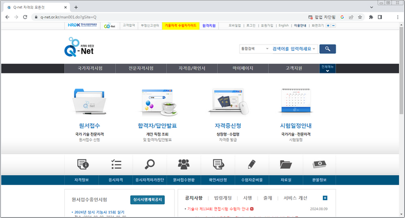Image resolution: width=405 pixels, height=218 pixels.
Task: Click the 원격지원 link
Action: tap(209, 25)
